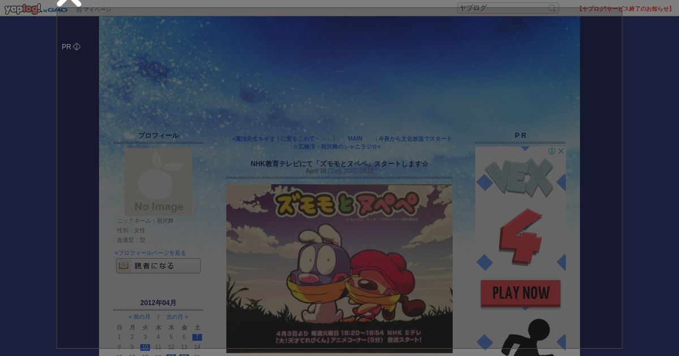Close the overlay with the white X
This screenshot has height=356, width=679.
pyautogui.click(x=70, y=2)
